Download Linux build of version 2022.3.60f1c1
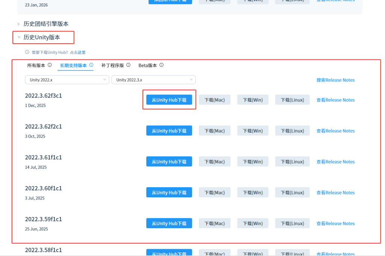 292,192
